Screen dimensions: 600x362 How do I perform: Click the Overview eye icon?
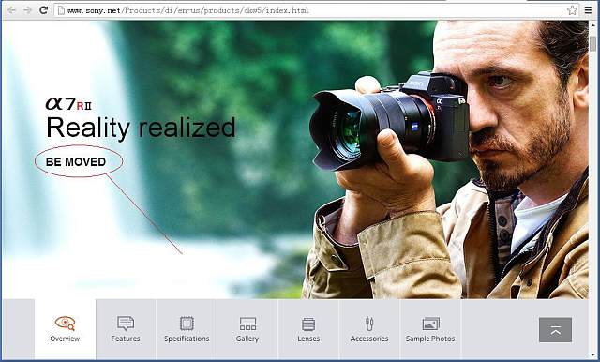point(65,324)
